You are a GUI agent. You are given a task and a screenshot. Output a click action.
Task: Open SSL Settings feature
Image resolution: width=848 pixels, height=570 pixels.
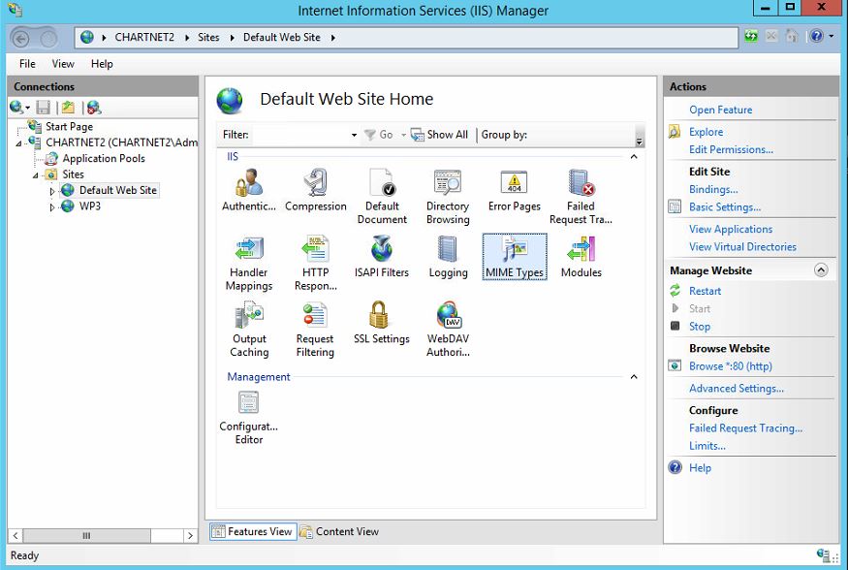(x=382, y=323)
